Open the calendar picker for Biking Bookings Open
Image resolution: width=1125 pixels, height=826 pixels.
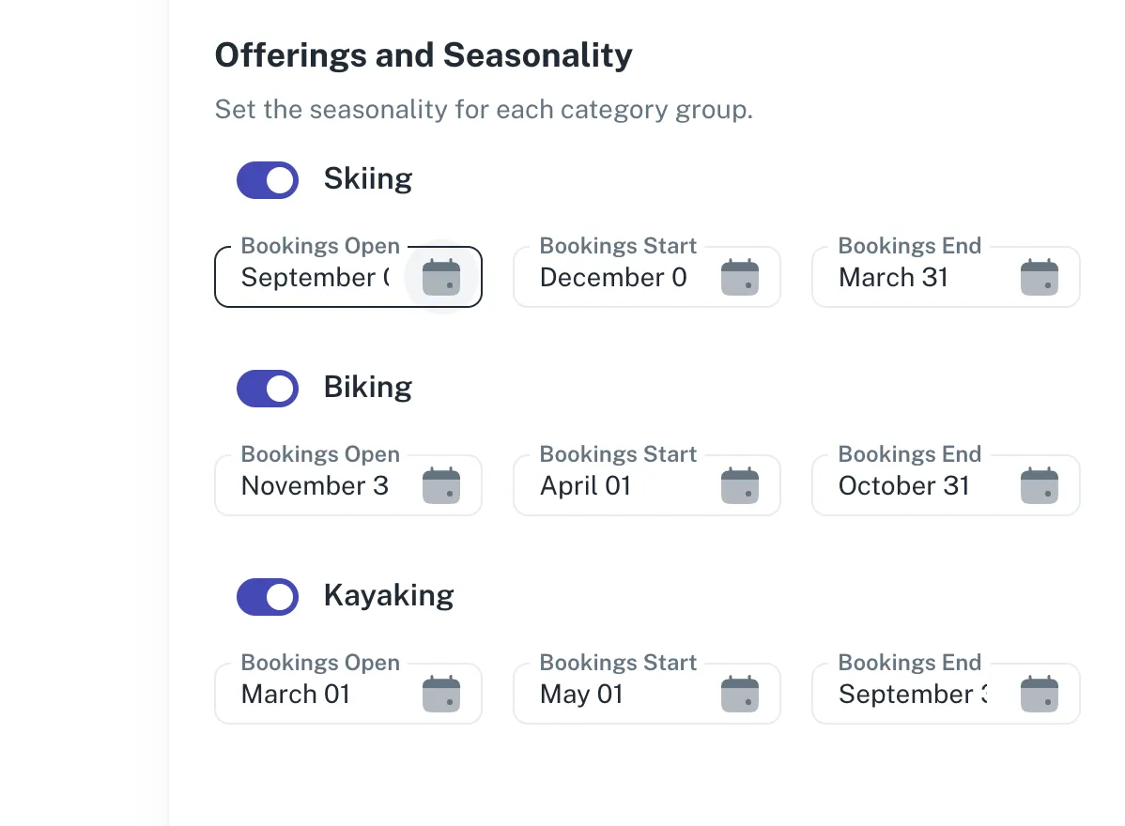441,484
